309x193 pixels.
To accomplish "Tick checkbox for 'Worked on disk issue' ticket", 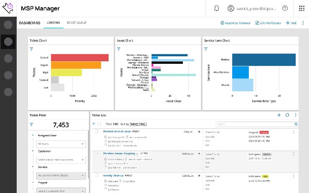I will (x=96, y=132).
